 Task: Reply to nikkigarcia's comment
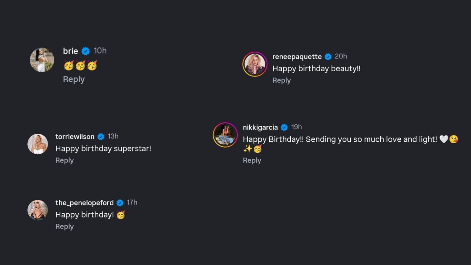click(x=252, y=160)
